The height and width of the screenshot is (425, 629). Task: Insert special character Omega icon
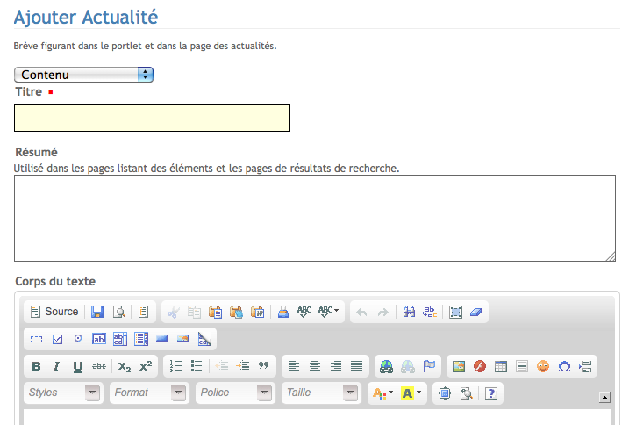(564, 366)
